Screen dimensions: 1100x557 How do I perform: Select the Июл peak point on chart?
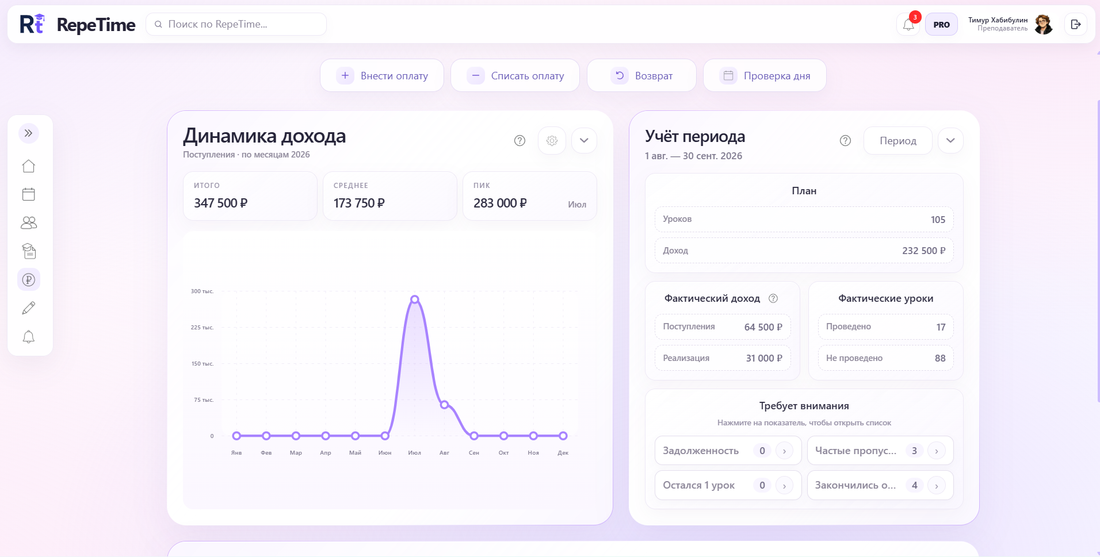pyautogui.click(x=415, y=299)
